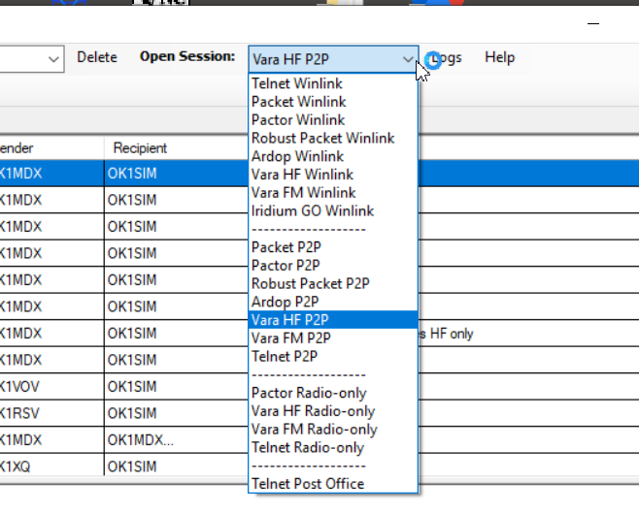Select Ardop Winlink session type
This screenshot has height=514, width=639.
pos(333,156)
